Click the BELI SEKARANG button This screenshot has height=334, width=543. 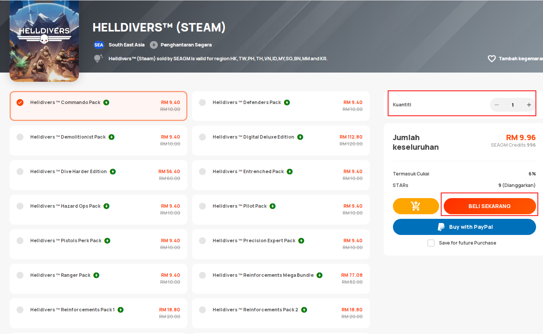point(490,206)
